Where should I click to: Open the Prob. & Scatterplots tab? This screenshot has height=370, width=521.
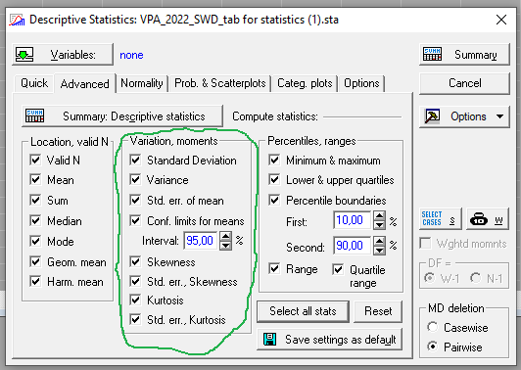pos(220,83)
